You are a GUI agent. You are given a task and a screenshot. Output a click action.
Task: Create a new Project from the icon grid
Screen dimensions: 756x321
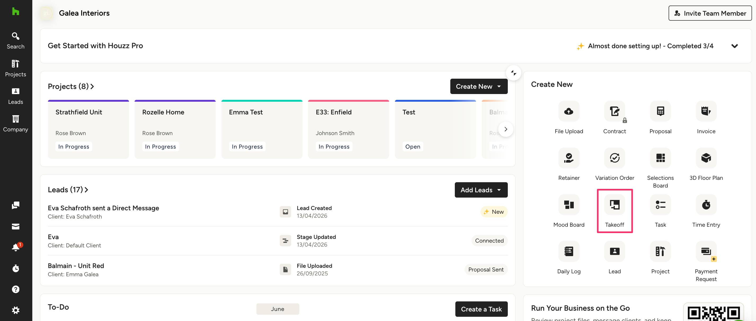click(x=660, y=258)
